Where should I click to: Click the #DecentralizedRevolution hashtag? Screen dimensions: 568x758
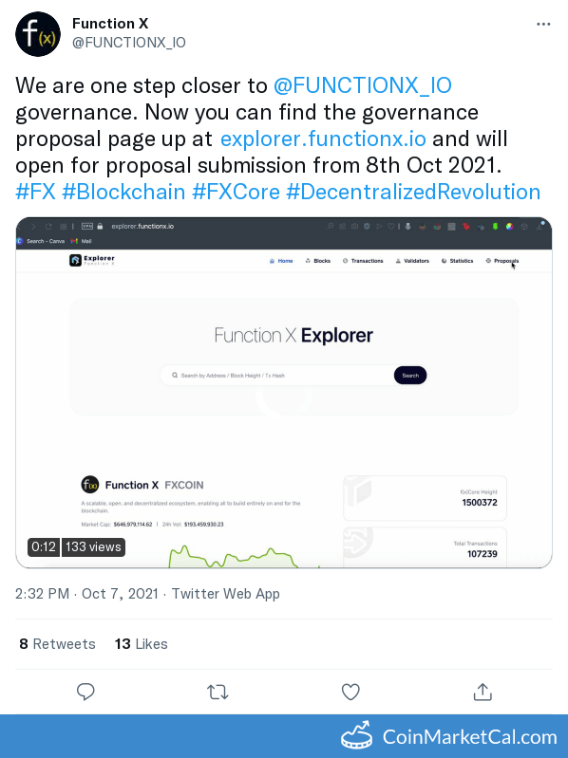413,192
